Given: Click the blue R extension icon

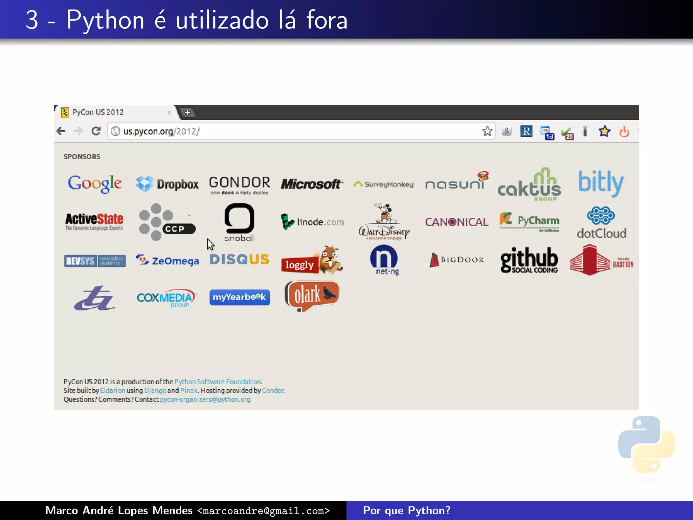Looking at the screenshot, I should tap(526, 131).
